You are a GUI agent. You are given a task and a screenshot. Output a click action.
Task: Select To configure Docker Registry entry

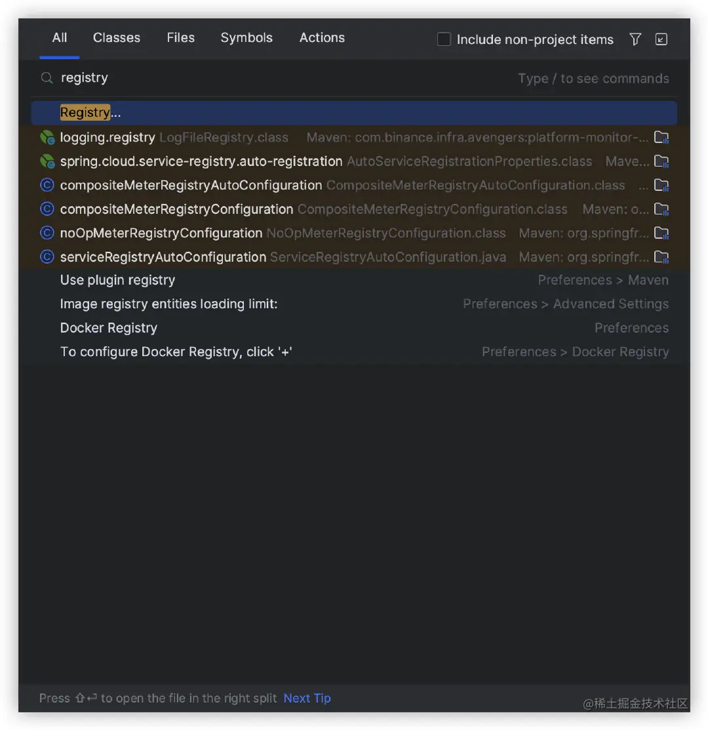click(x=353, y=352)
